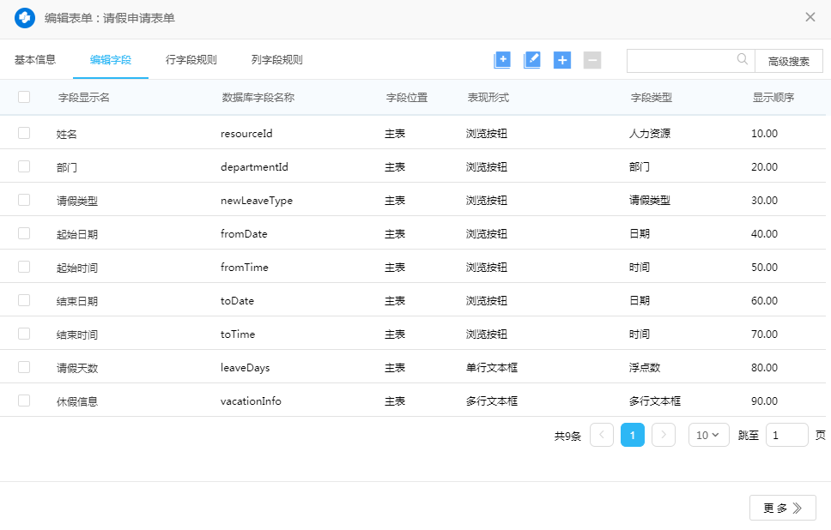Check the 姓名 row checkbox
This screenshot has width=831, height=530.
(x=24, y=133)
